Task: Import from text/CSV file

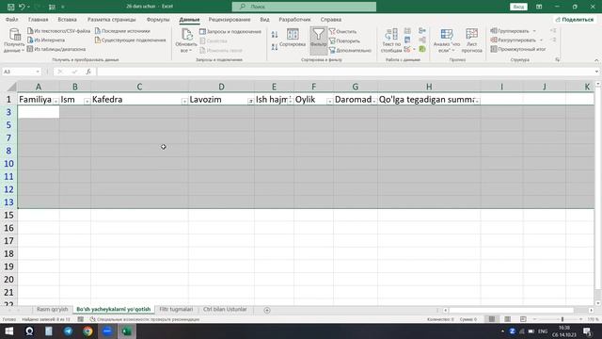Action: [x=58, y=31]
